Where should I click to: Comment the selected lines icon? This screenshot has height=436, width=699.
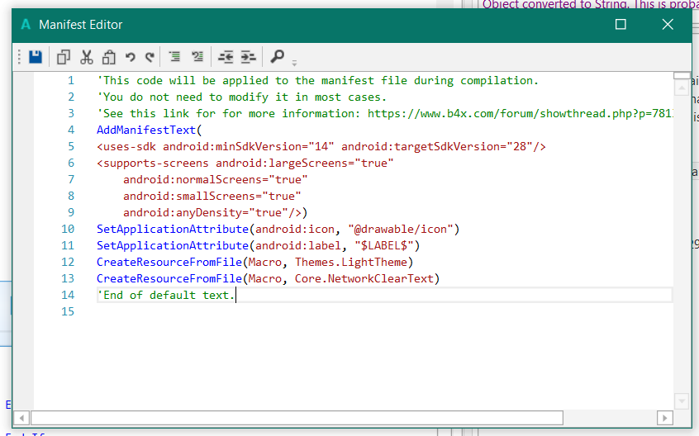pos(174,56)
